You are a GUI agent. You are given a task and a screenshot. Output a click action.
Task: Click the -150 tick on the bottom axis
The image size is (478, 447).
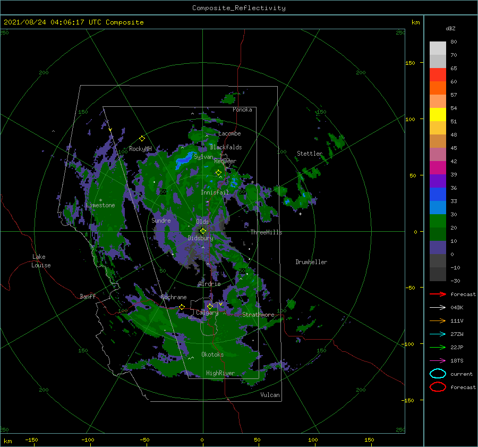[x=31, y=440]
